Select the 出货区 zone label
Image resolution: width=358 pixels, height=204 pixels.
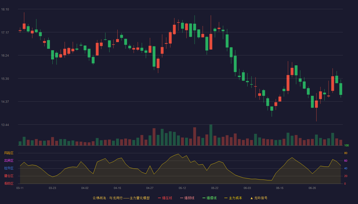pyautogui.click(x=9, y=161)
